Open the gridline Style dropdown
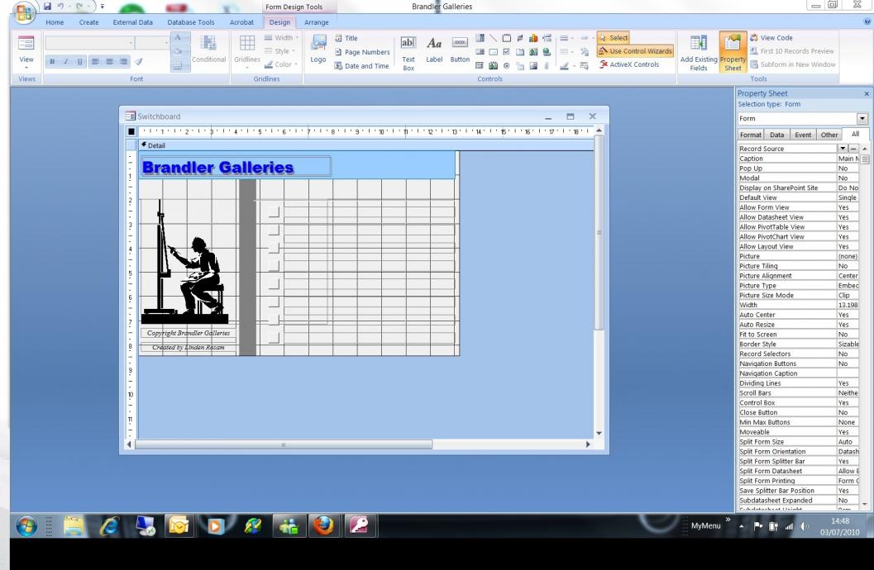The image size is (874, 570). 279,51
